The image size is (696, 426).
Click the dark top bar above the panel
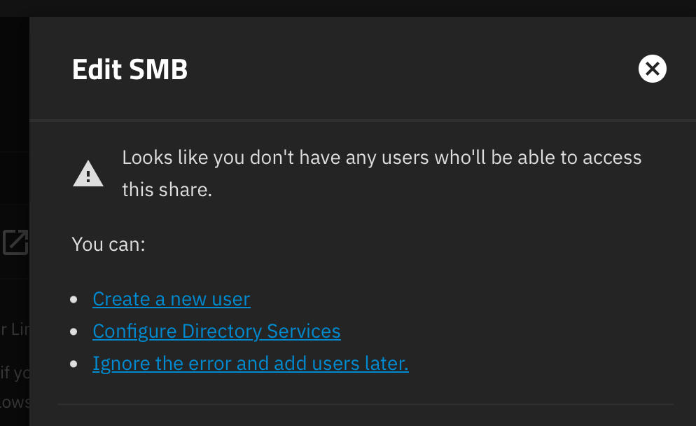point(350,8)
